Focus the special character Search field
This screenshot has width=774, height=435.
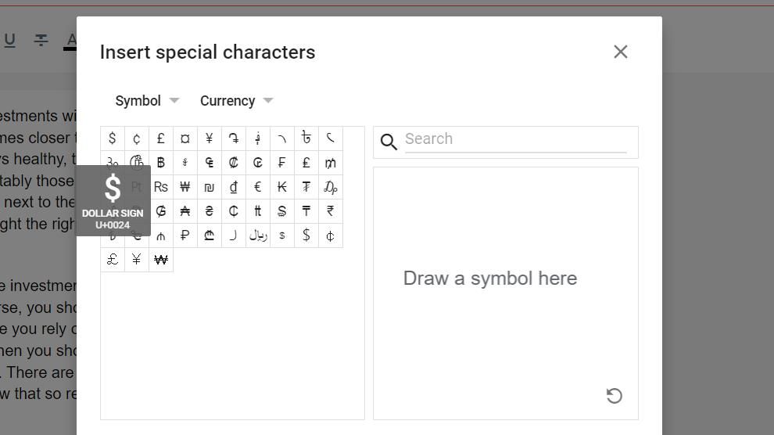[514, 140]
